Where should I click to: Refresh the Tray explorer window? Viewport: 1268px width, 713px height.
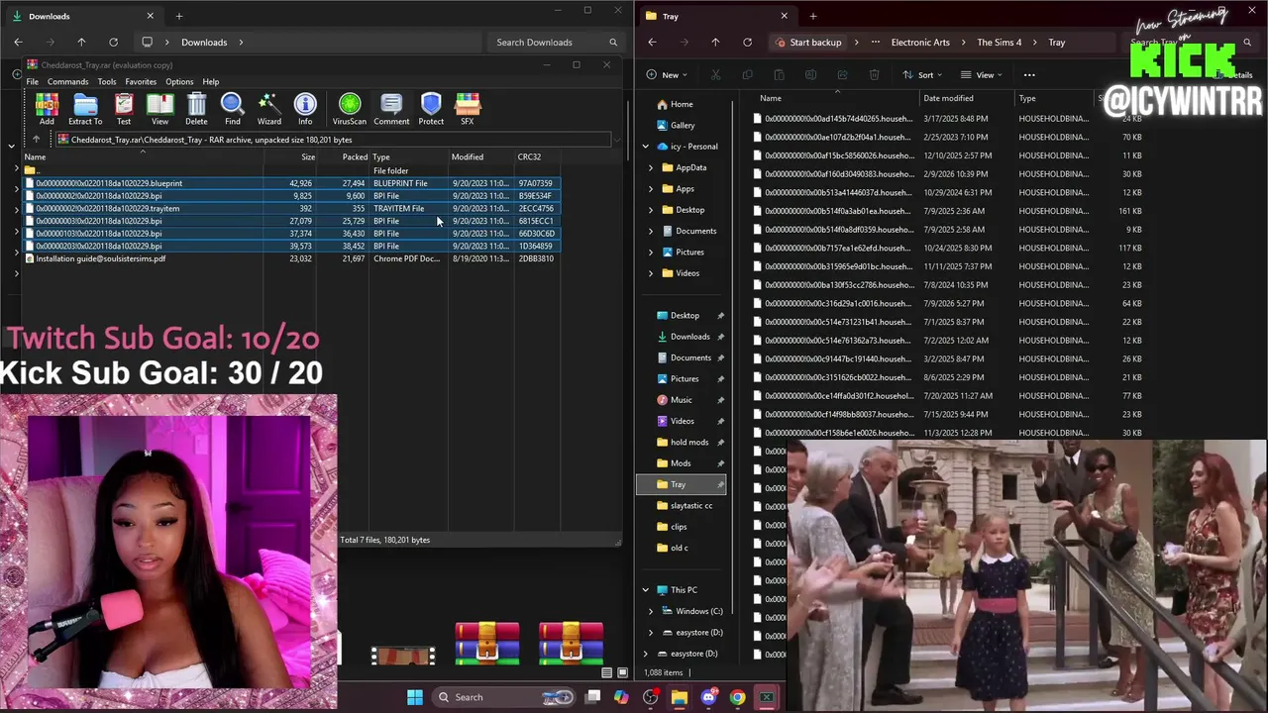(x=747, y=43)
